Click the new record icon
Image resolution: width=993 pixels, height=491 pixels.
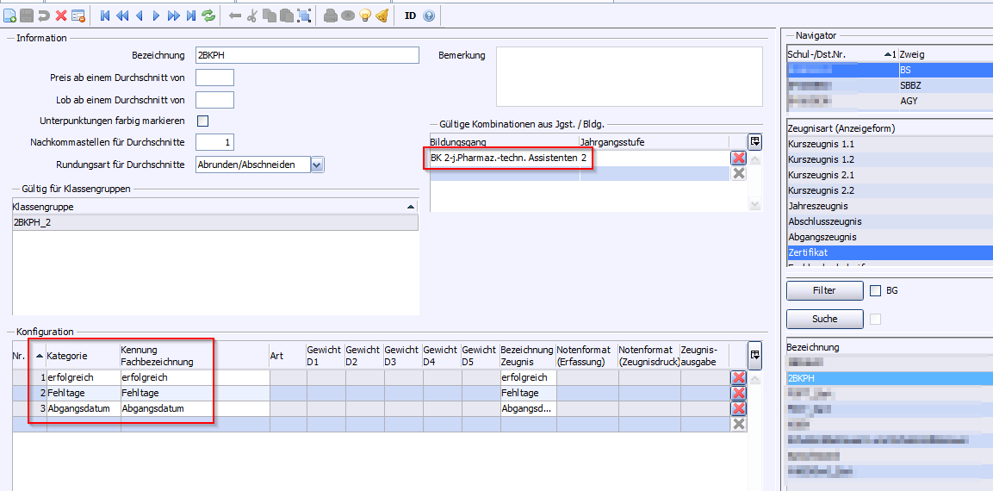[9, 15]
